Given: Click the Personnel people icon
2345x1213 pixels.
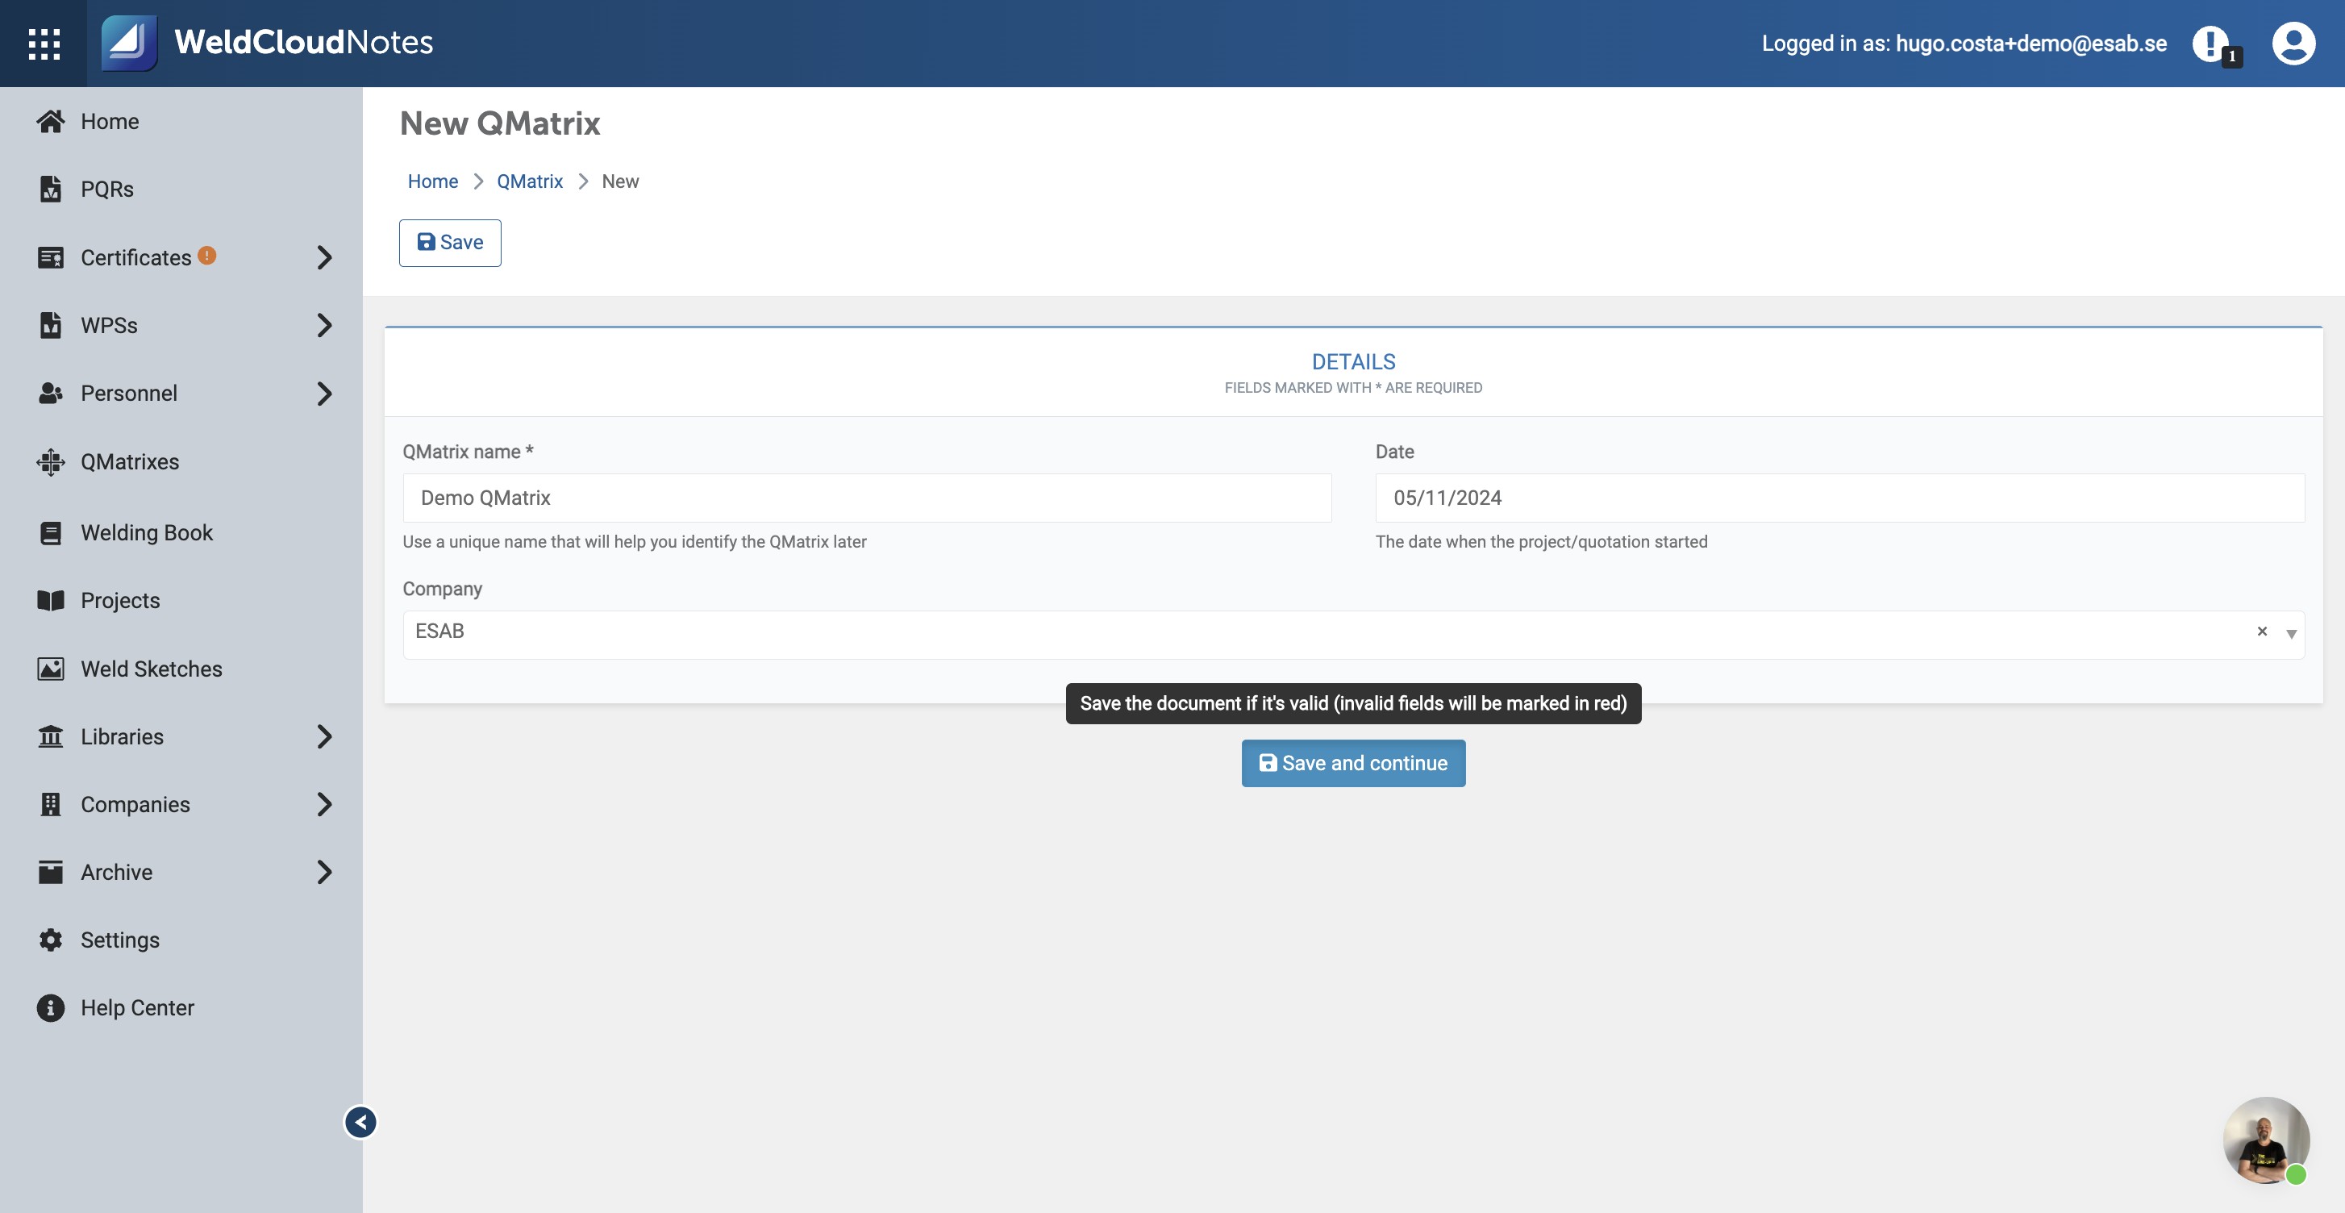Looking at the screenshot, I should pyautogui.click(x=51, y=394).
